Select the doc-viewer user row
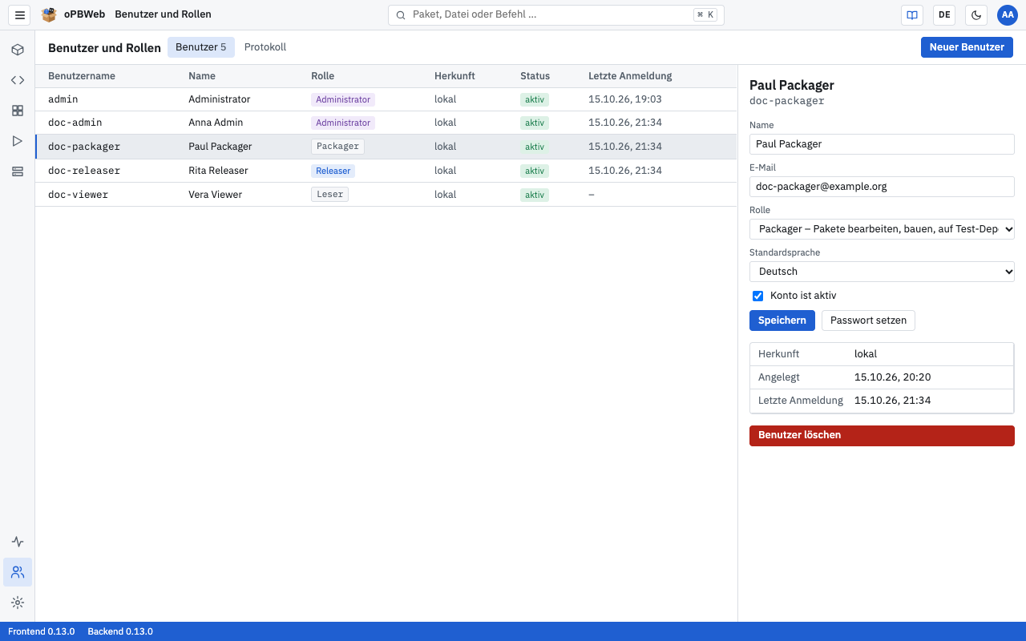 pyautogui.click(x=386, y=195)
